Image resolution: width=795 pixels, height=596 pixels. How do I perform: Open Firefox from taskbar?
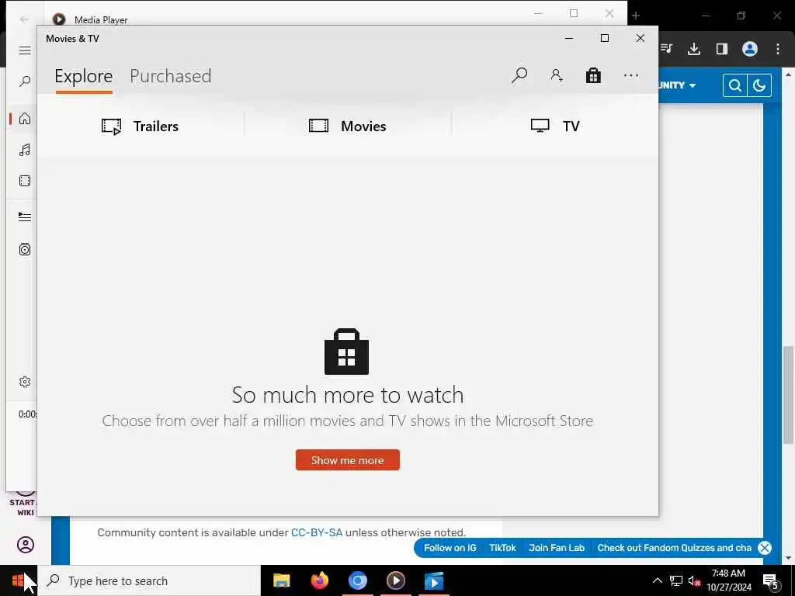click(x=319, y=580)
